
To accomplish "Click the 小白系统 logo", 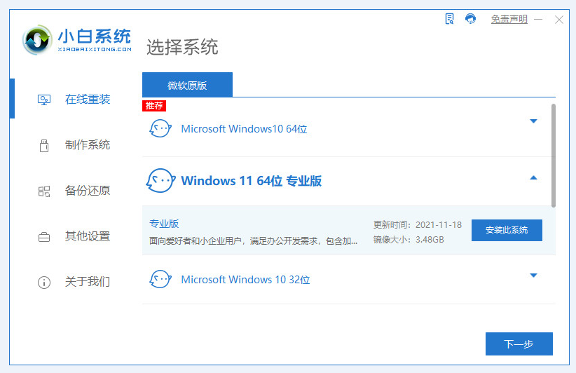I will click(76, 39).
